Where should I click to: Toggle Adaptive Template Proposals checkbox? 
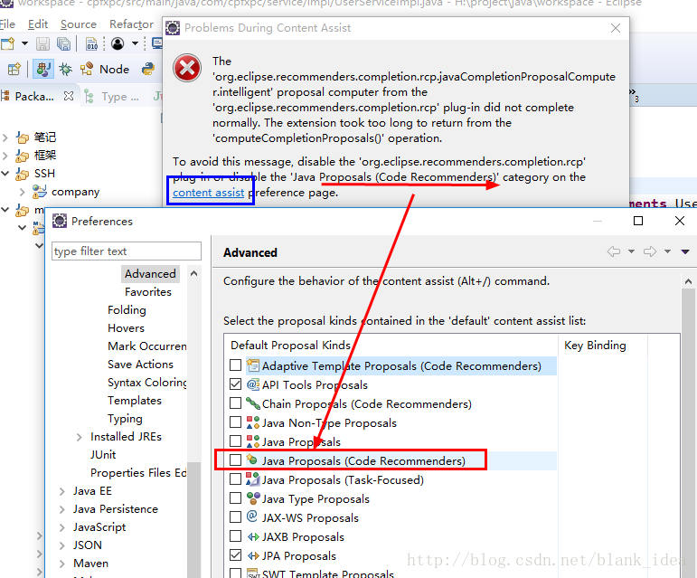point(236,365)
